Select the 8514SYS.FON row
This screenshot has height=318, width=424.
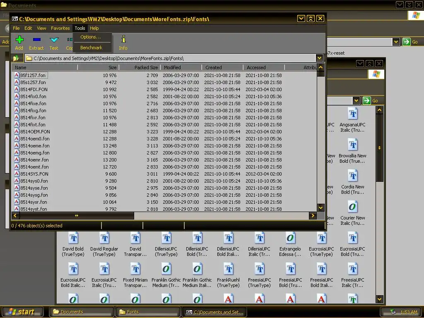164,173
